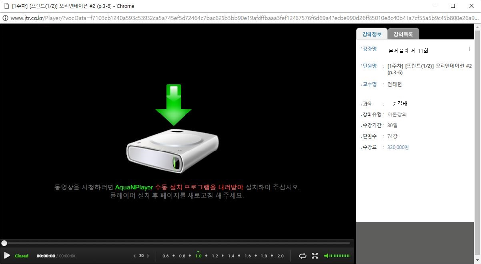Image resolution: width=481 pixels, height=264 pixels.
Task: Click the subject value 순길태
Action: pyautogui.click(x=400, y=104)
